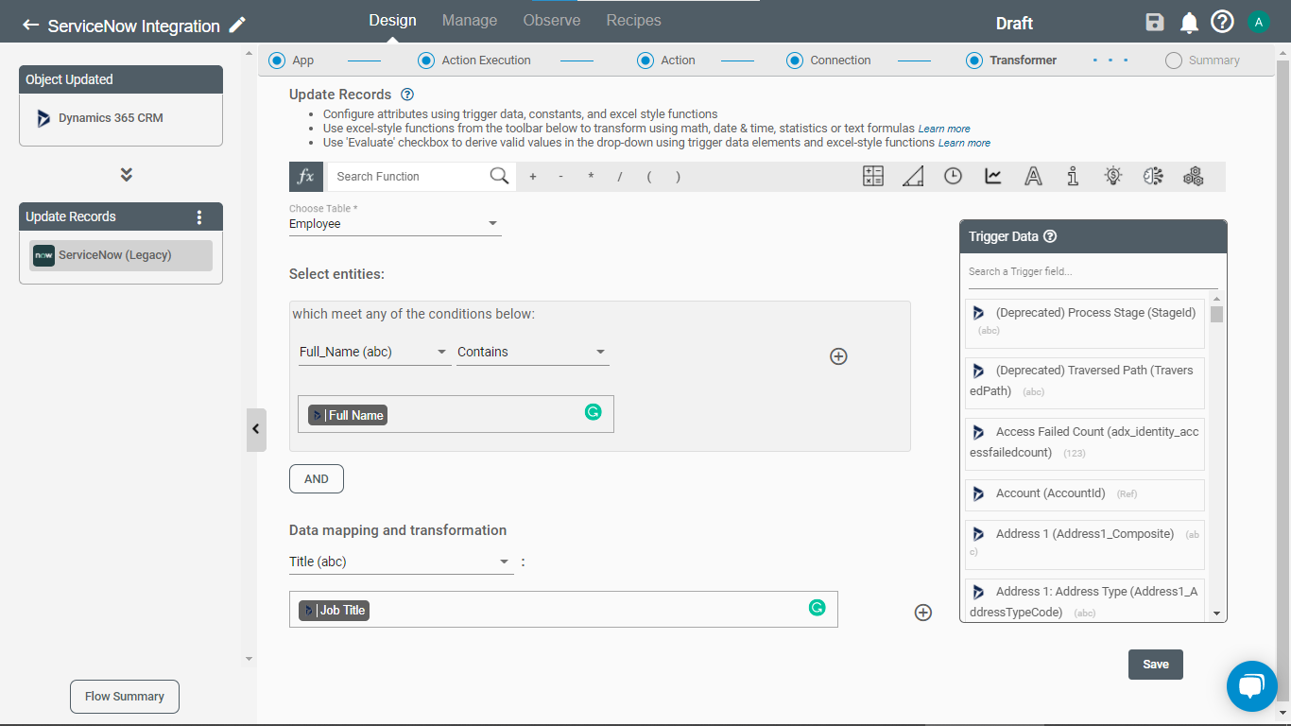
Task: Select Account (AccountId) trigger field
Action: coord(1085,494)
